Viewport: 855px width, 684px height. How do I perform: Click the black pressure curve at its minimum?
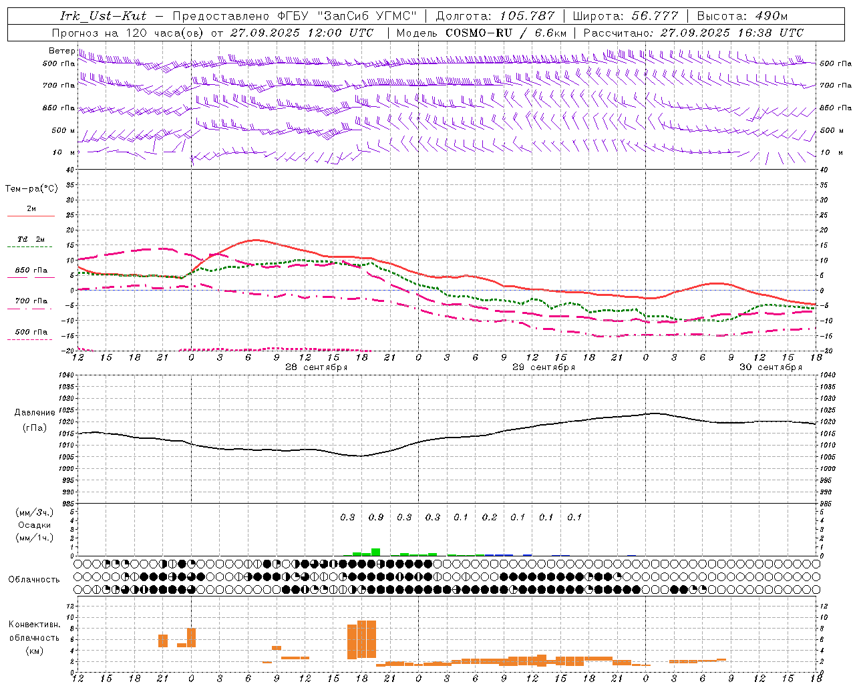361,456
